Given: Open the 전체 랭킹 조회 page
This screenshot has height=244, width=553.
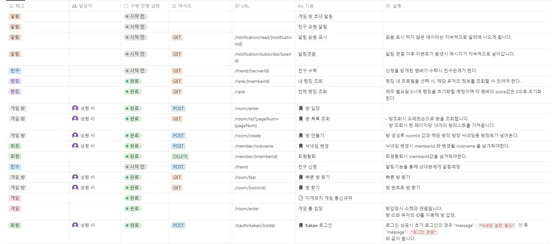Looking at the screenshot, I should [x=313, y=92].
